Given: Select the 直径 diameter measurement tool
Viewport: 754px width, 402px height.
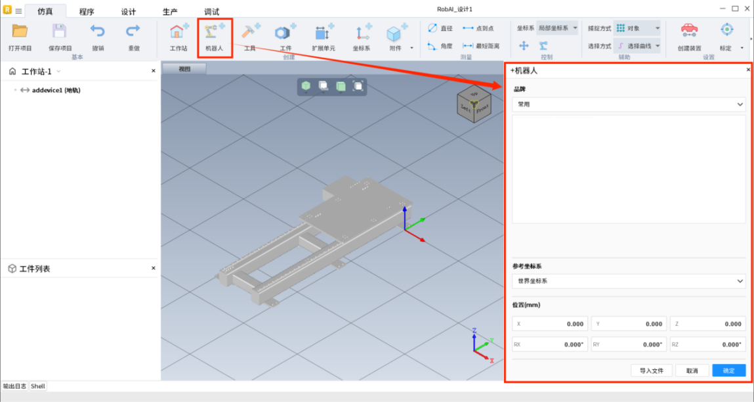Looking at the screenshot, I should (x=440, y=28).
